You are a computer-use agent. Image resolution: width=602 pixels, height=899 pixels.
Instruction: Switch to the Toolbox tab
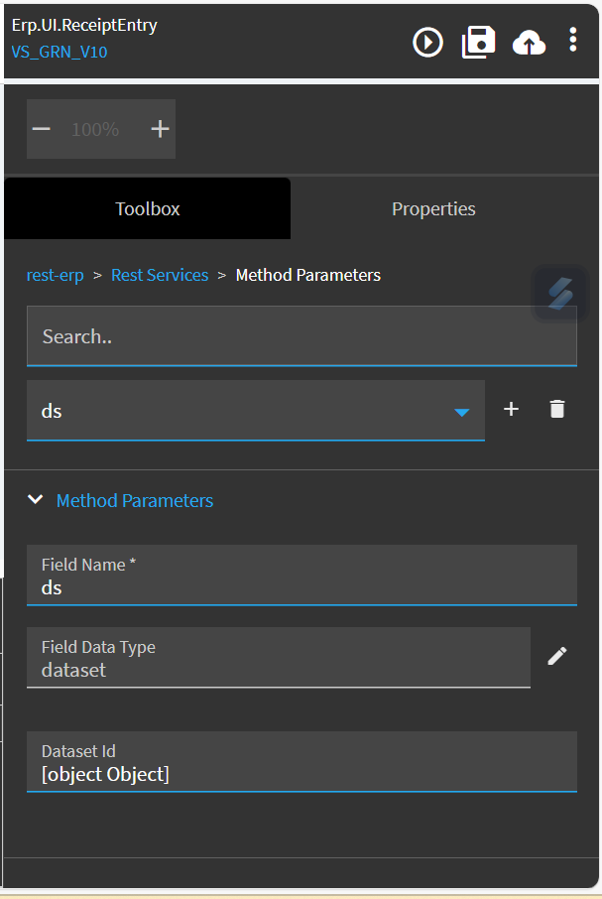pyautogui.click(x=147, y=208)
